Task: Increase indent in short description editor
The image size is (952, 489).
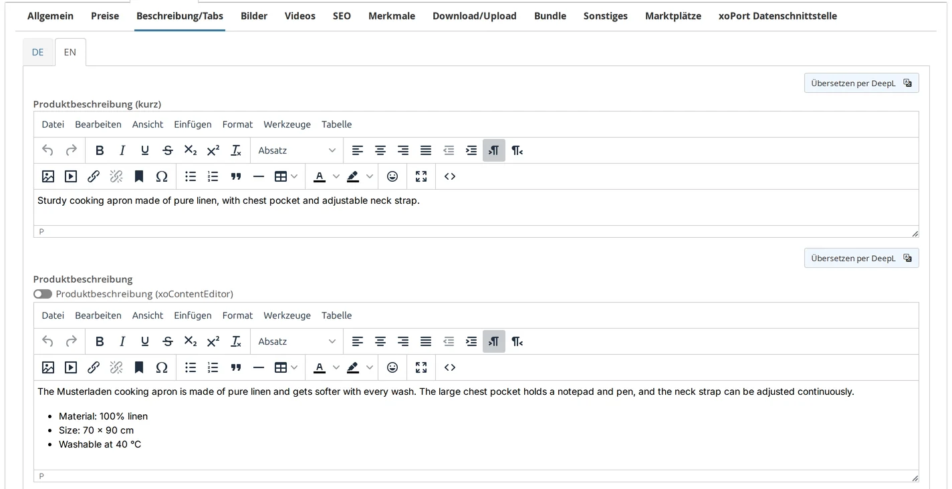Action: pyautogui.click(x=471, y=150)
